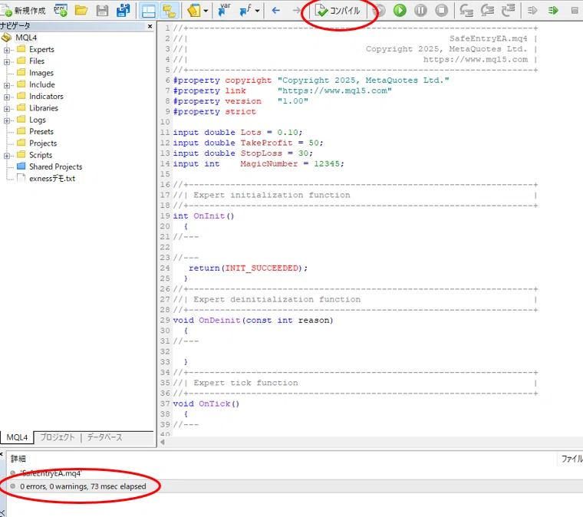Select the Shared Projects folder
The height and width of the screenshot is (517, 583).
pyautogui.click(x=55, y=166)
